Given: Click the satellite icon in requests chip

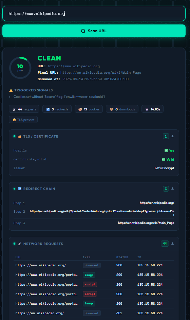Looking at the screenshot, I should coord(14,109).
